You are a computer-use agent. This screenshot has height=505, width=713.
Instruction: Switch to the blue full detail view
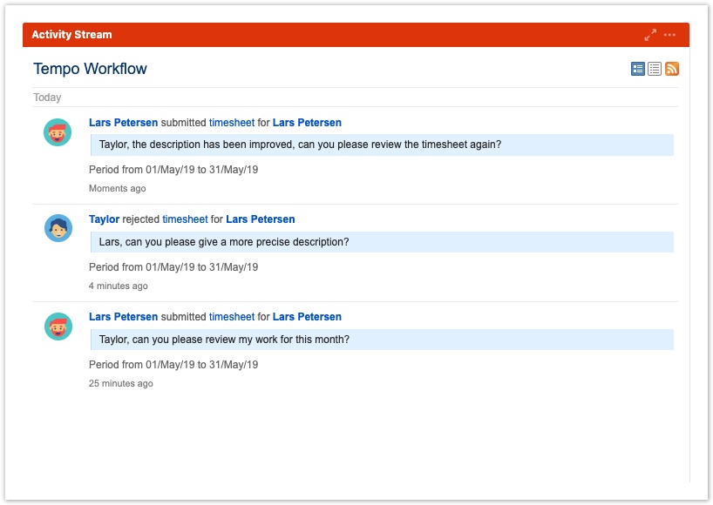tap(638, 69)
